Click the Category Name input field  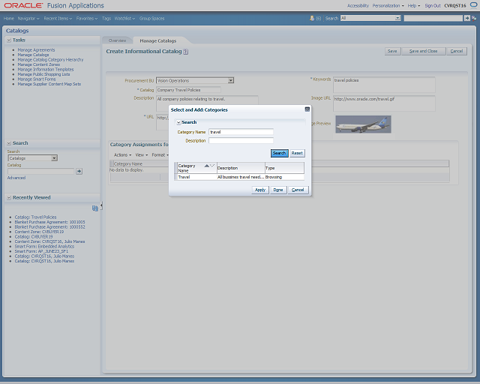coord(241,132)
